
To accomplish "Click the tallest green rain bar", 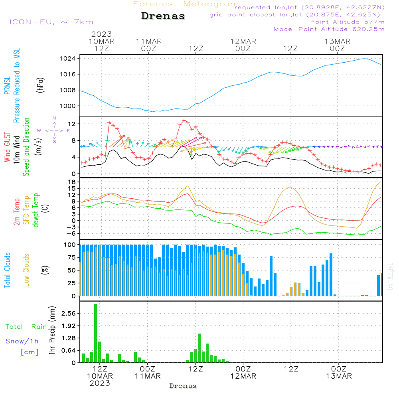I will point(96,333).
